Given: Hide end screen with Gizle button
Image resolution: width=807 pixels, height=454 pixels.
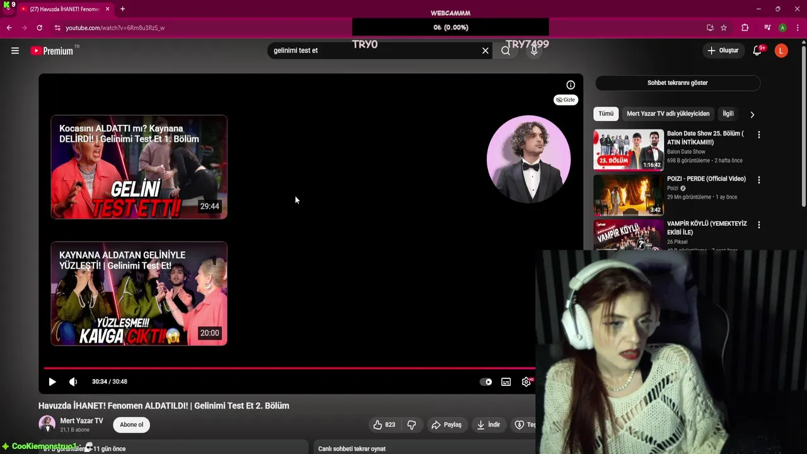Looking at the screenshot, I should 566,100.
